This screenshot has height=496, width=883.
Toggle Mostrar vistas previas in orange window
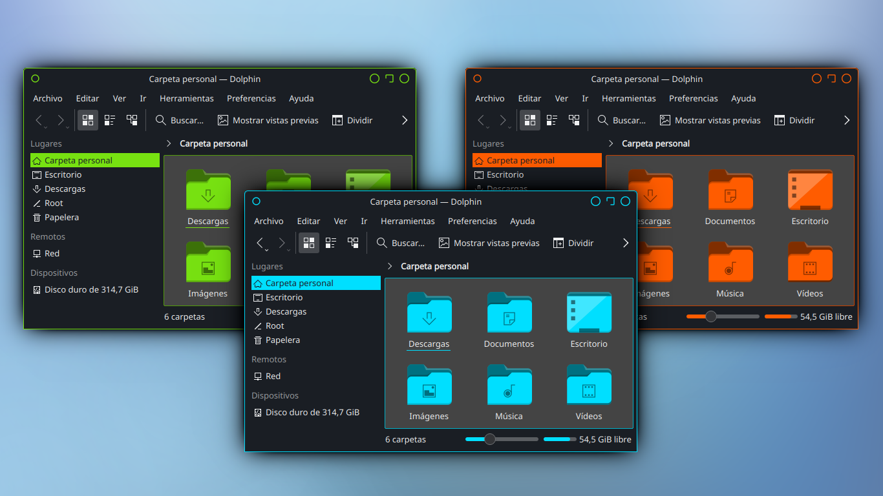click(x=710, y=120)
